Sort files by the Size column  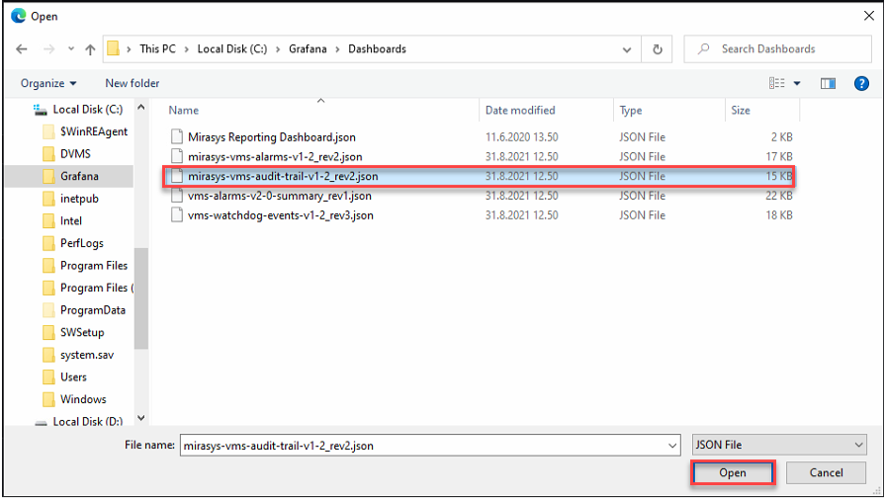tap(741, 111)
